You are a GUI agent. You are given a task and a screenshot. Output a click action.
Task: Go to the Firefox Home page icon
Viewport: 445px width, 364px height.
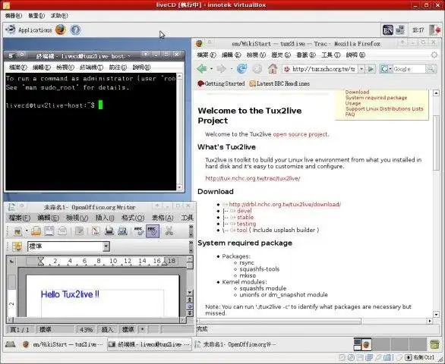[273, 68]
